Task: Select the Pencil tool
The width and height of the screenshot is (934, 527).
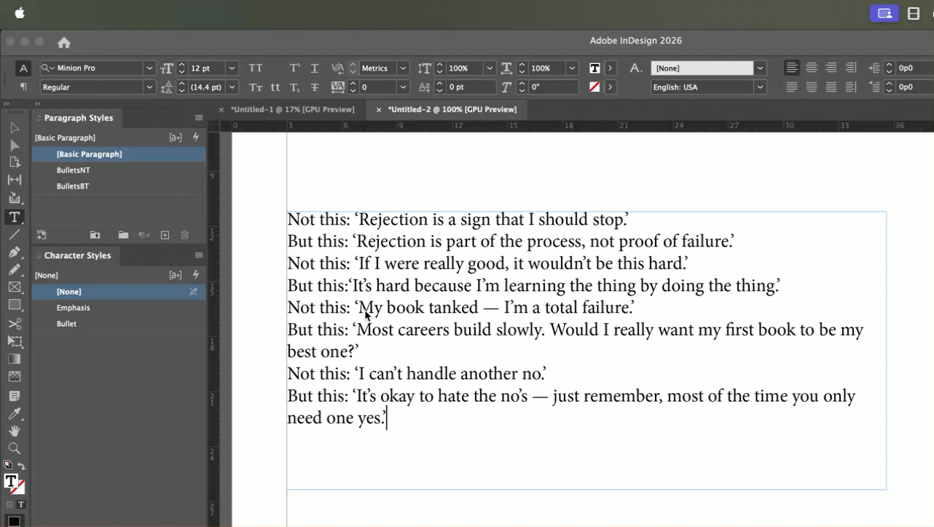Action: coord(14,269)
